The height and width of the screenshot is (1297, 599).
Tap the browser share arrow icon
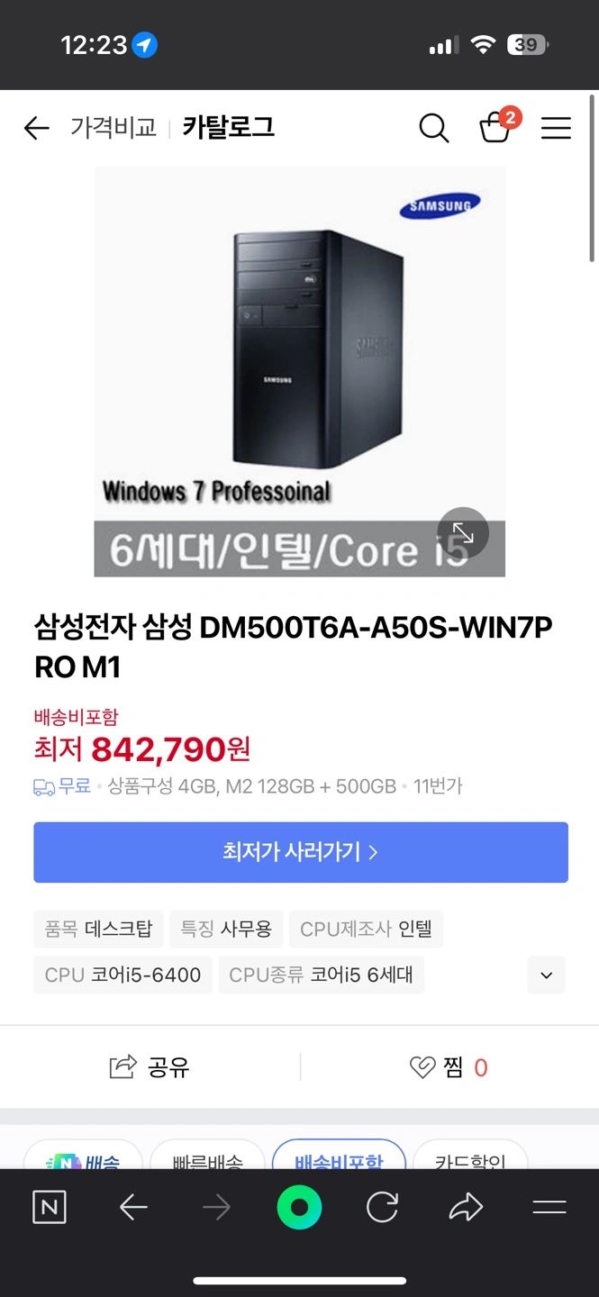click(x=466, y=1208)
